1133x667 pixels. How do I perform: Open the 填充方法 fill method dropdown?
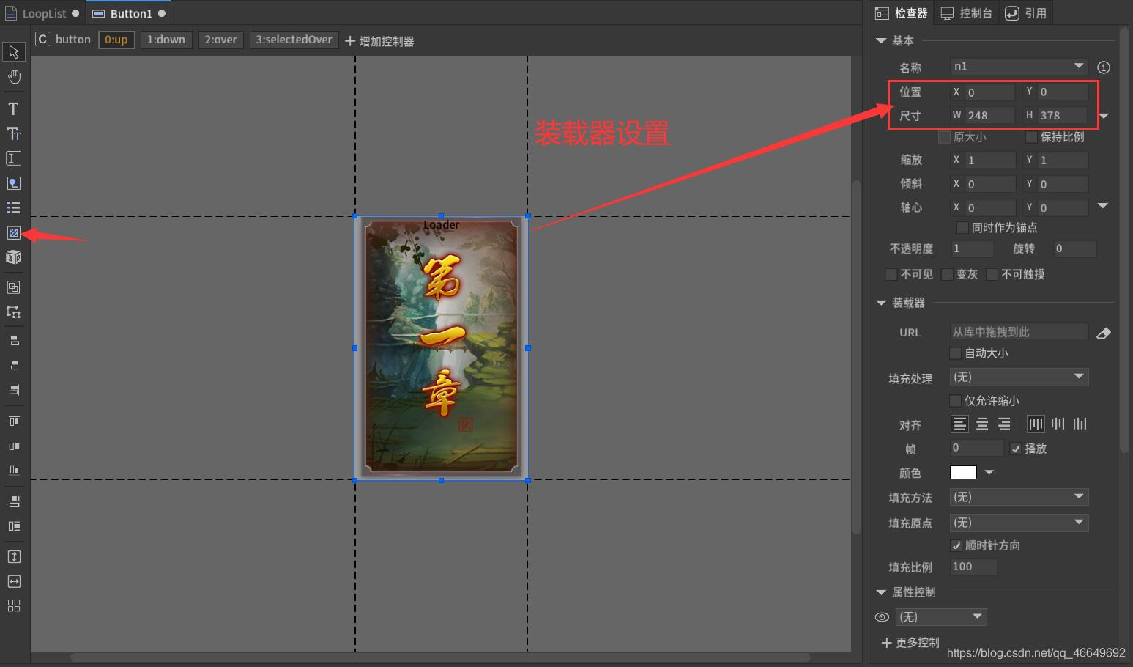1019,497
